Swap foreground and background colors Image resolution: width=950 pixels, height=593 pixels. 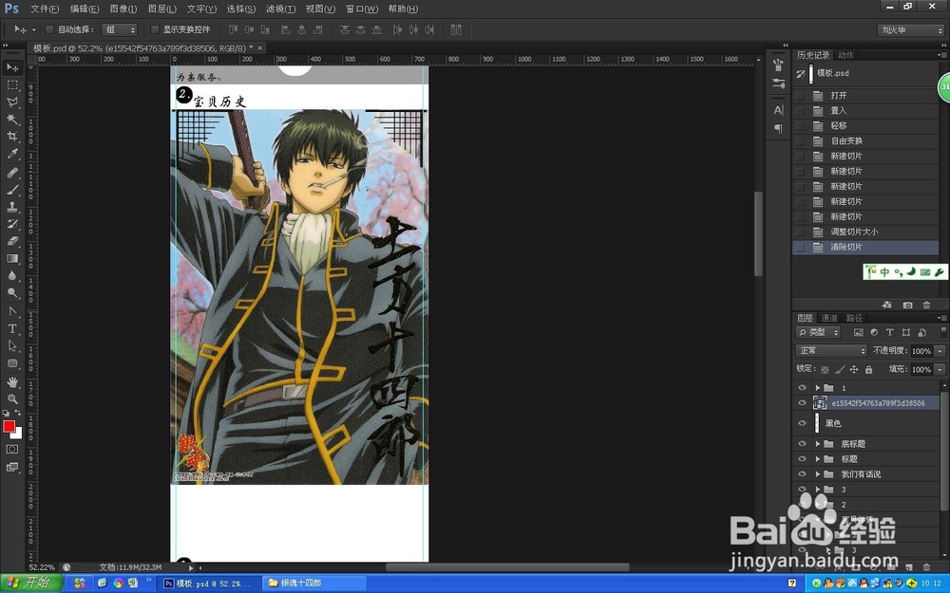[x=17, y=413]
